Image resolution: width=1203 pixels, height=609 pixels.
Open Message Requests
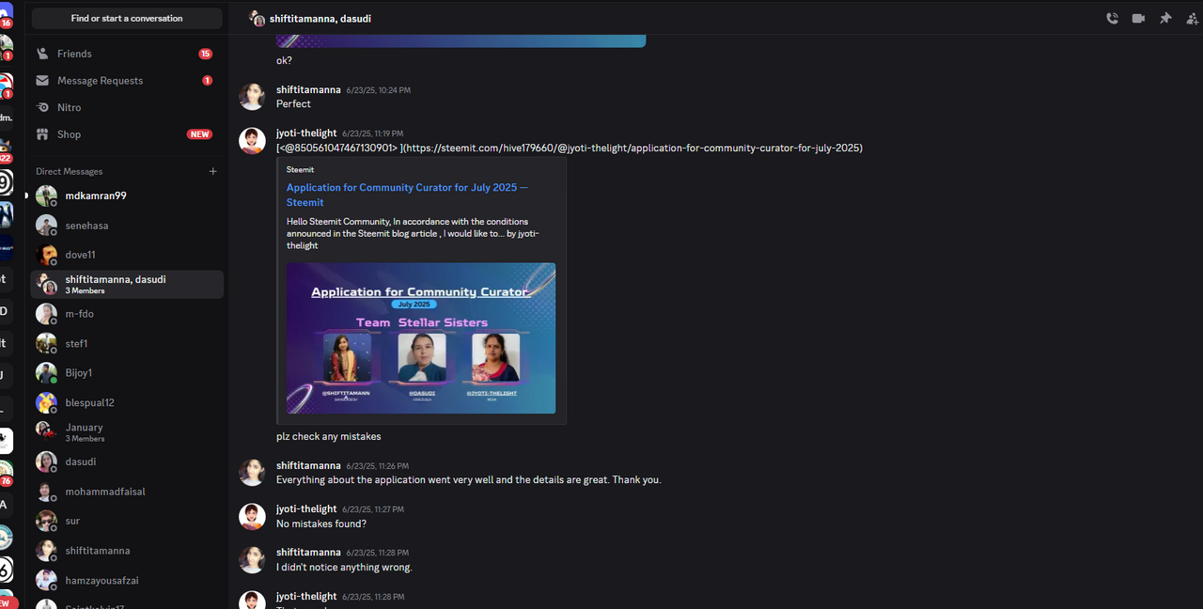click(x=126, y=80)
